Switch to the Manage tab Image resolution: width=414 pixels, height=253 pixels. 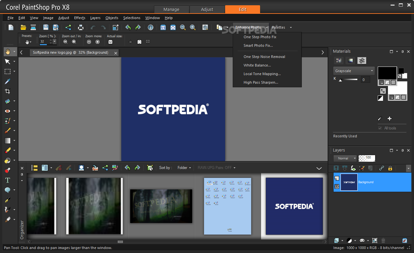point(171,9)
